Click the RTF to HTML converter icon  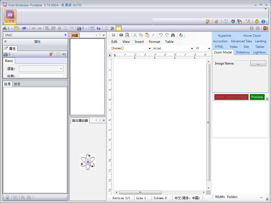point(92,28)
